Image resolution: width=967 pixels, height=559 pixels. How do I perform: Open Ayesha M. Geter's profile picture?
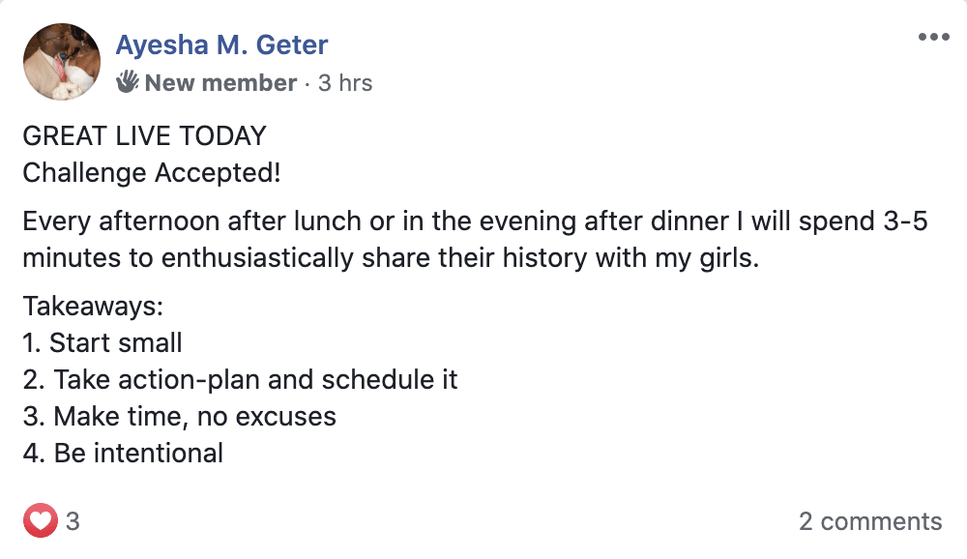click(62, 62)
